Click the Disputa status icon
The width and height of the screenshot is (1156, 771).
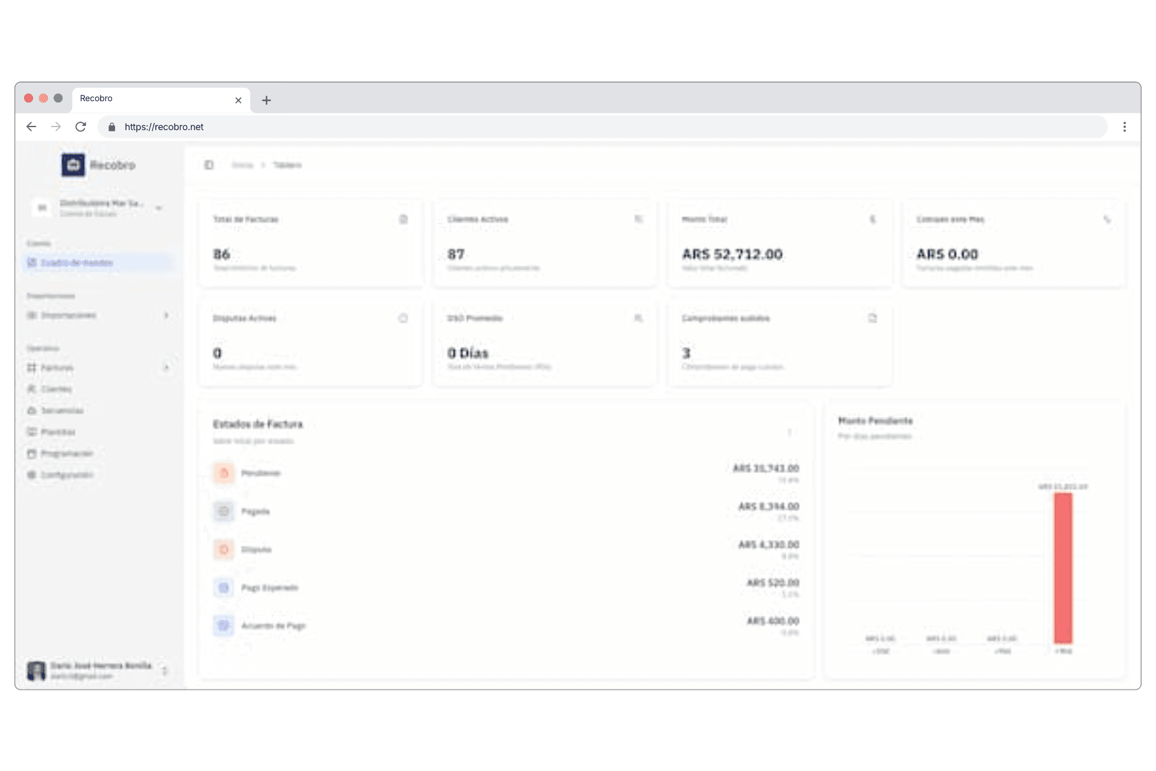click(x=223, y=549)
